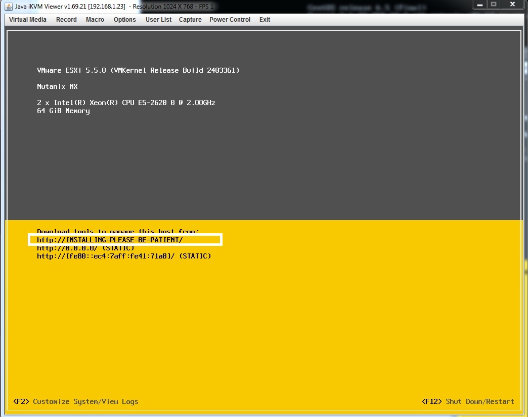Screen dimensions: 528x417
Task: Click F12 Shut Down/Restart text
Action: pyautogui.click(x=468, y=401)
